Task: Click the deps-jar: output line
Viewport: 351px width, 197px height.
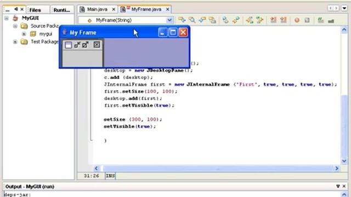Action: [18, 195]
